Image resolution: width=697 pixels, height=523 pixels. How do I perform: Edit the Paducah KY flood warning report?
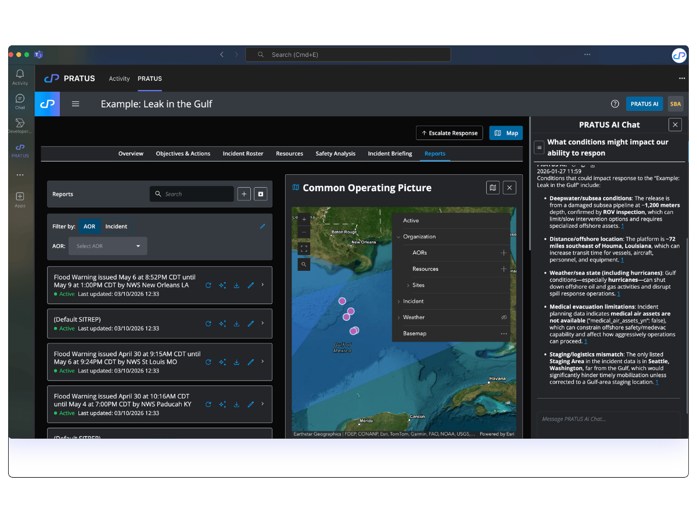click(251, 404)
